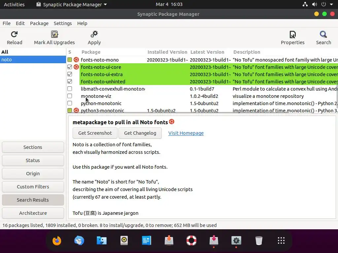Show Applications grid in dock
Image resolution: width=338 pixels, height=253 pixels.
pyautogui.click(x=281, y=240)
